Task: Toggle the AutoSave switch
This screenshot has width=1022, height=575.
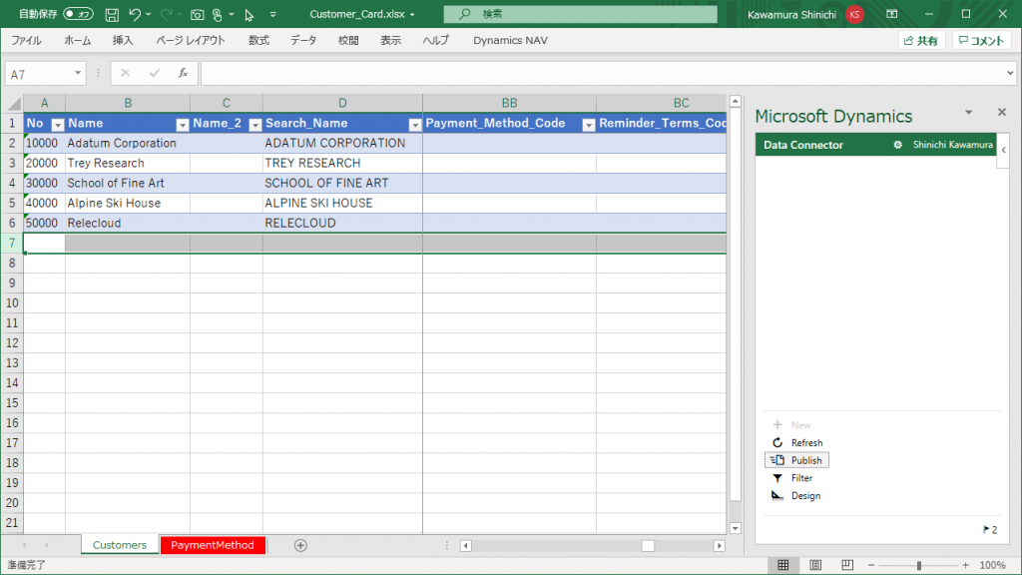Action: [78, 14]
